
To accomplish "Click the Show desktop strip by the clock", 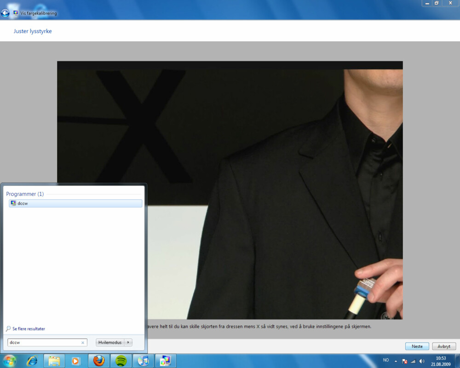I will 457,361.
